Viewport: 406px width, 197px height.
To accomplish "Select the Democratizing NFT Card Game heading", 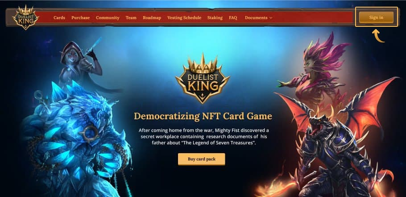I will click(x=203, y=116).
